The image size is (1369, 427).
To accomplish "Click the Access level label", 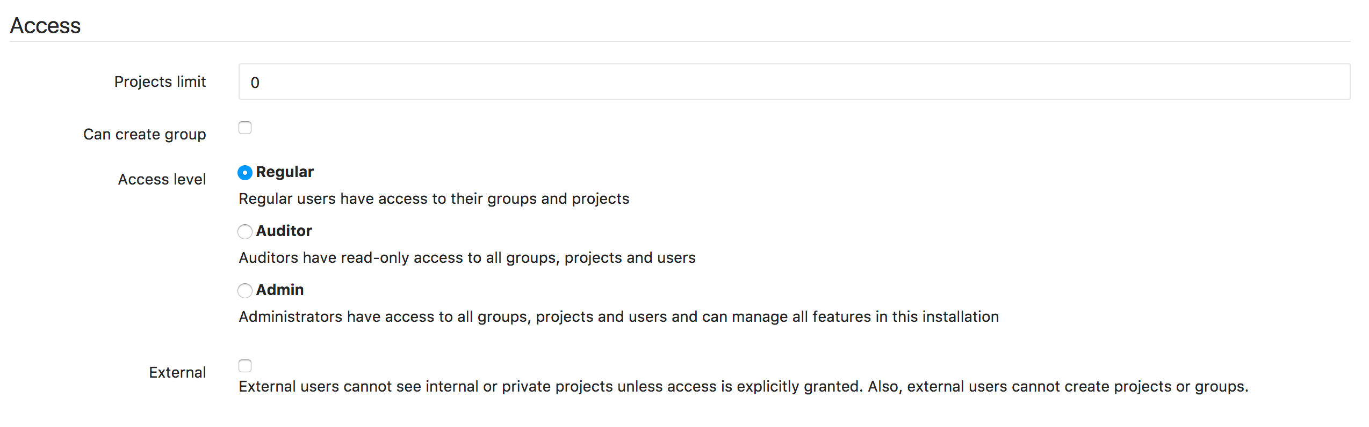I will coord(162,179).
